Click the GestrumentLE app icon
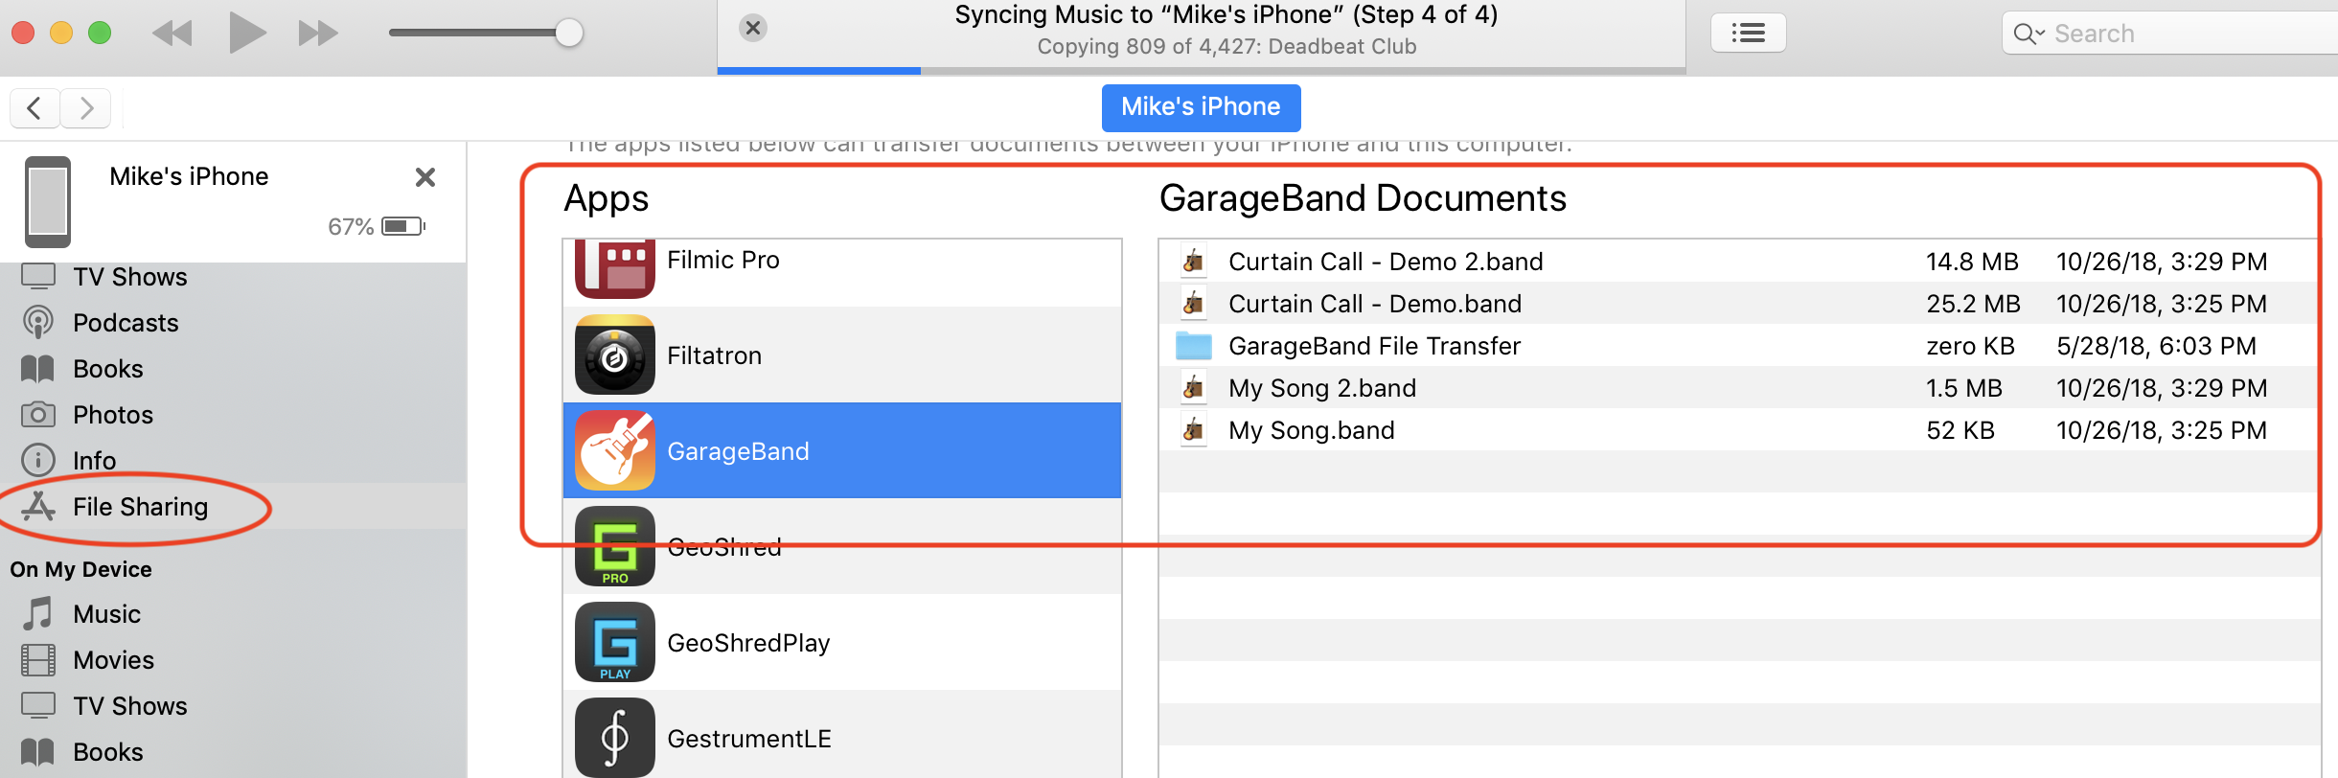This screenshot has height=778, width=2338. (615, 738)
